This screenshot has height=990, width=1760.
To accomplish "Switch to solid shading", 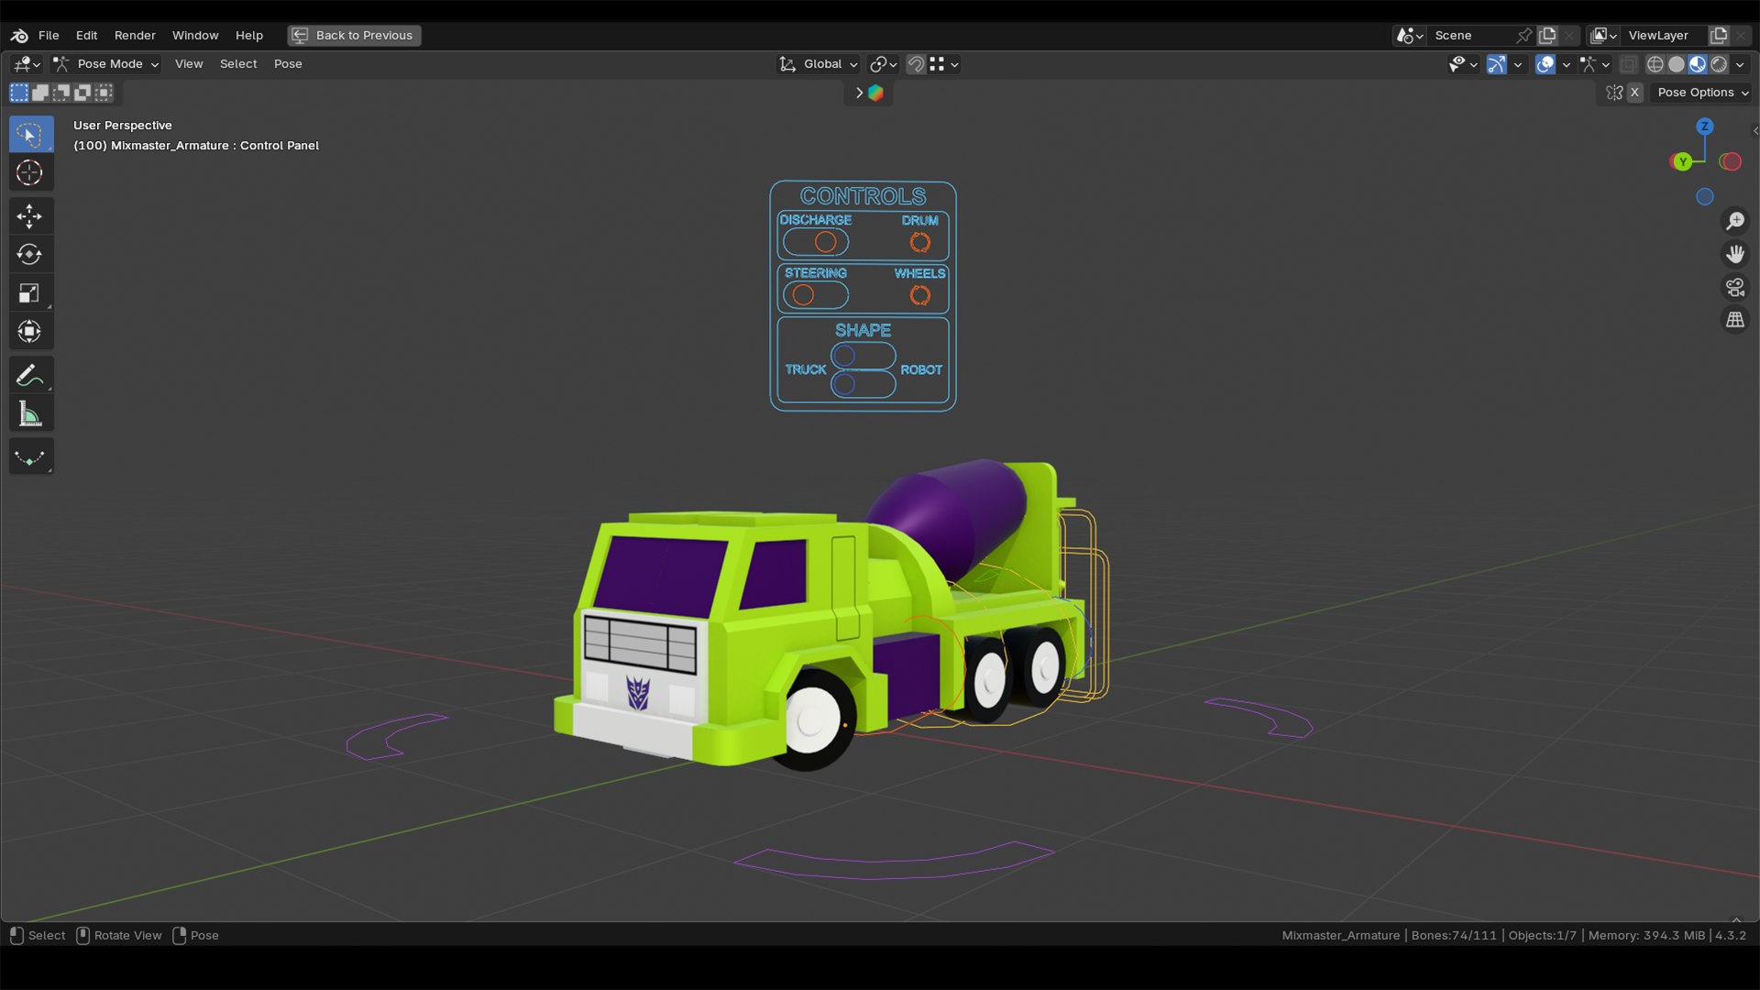I will tap(1677, 64).
